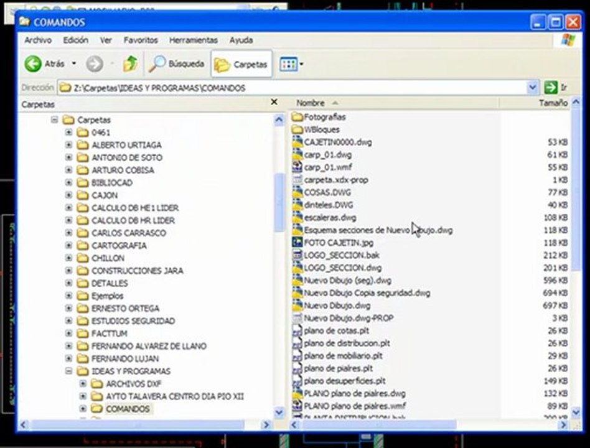Click the LOGO_SECCION.dwg file icon

(x=297, y=268)
